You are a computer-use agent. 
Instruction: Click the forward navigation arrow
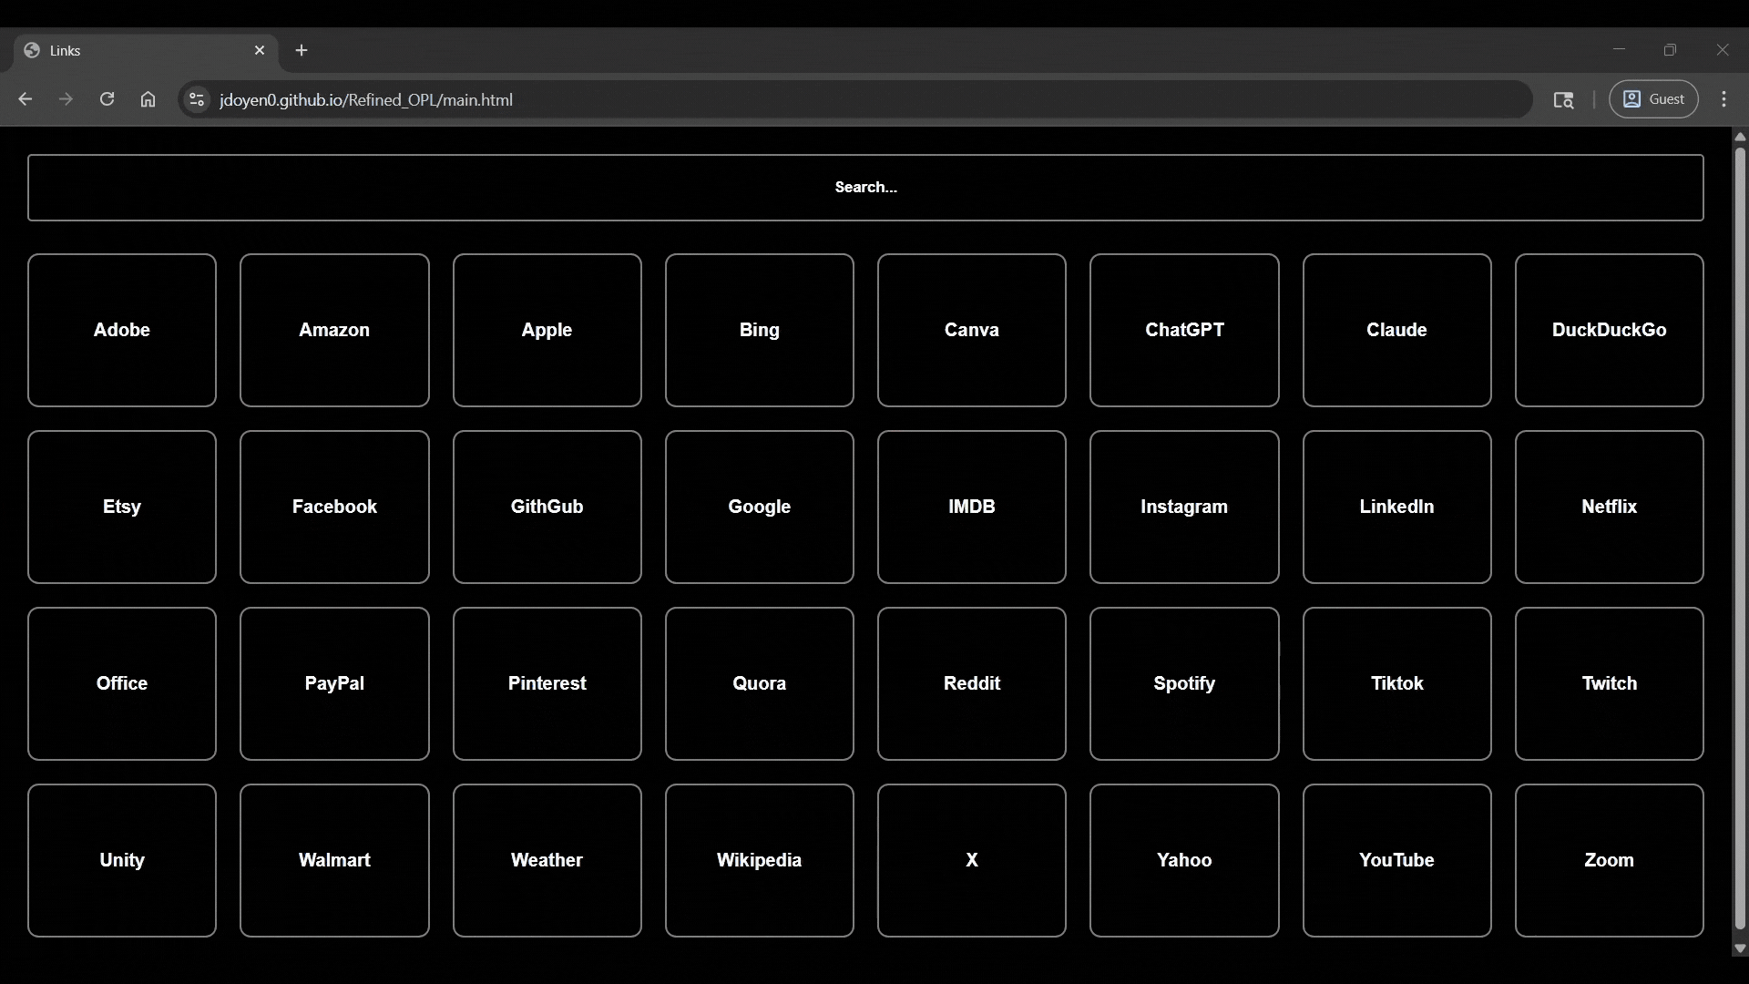click(66, 99)
